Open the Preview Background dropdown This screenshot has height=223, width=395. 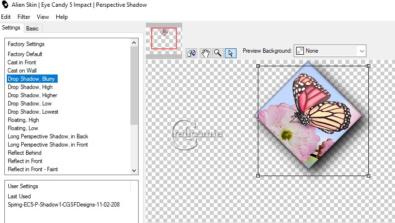point(330,51)
